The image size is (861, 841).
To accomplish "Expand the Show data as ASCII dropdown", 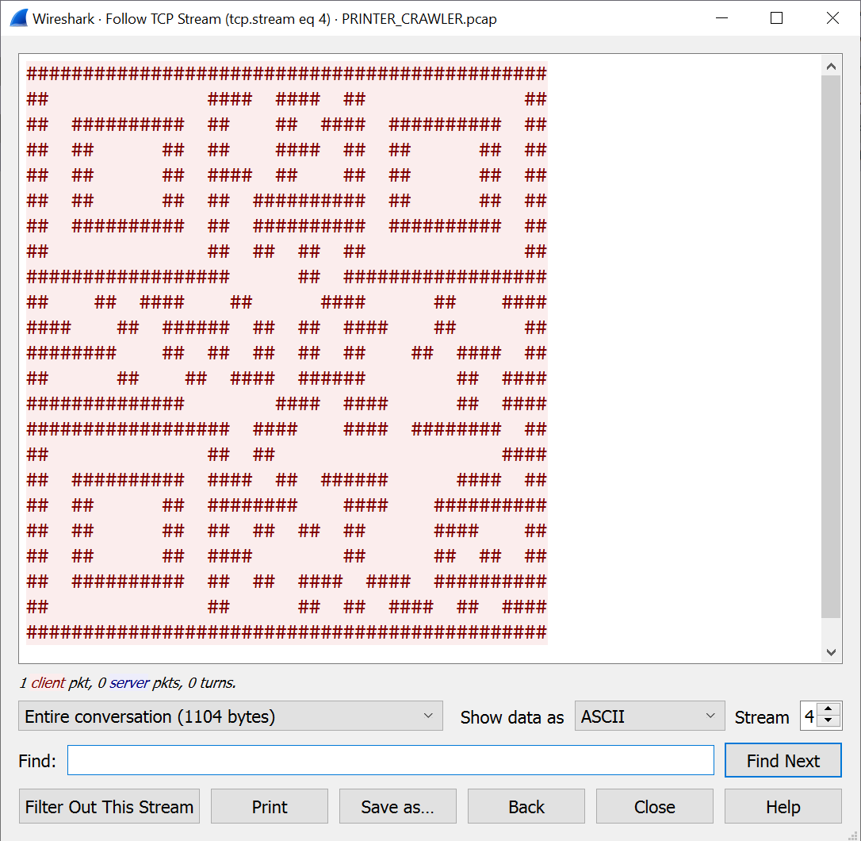I will (x=649, y=716).
